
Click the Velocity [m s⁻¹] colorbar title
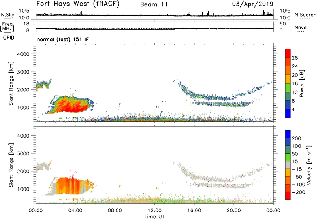(309, 165)
